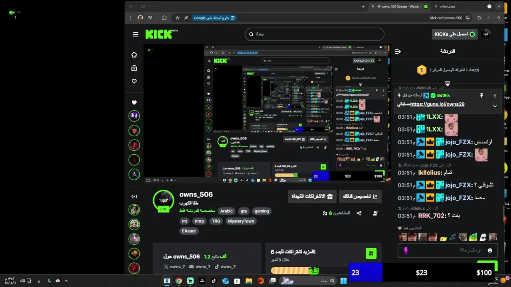This screenshot has width=511, height=287.
Task: Toggle microphone icon in system tray
Action: point(49,281)
